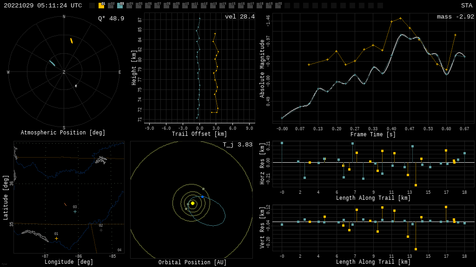Screen dimensions: 476x267
Task: Click the UTC timestamp at top left
Action: pos(43,6)
